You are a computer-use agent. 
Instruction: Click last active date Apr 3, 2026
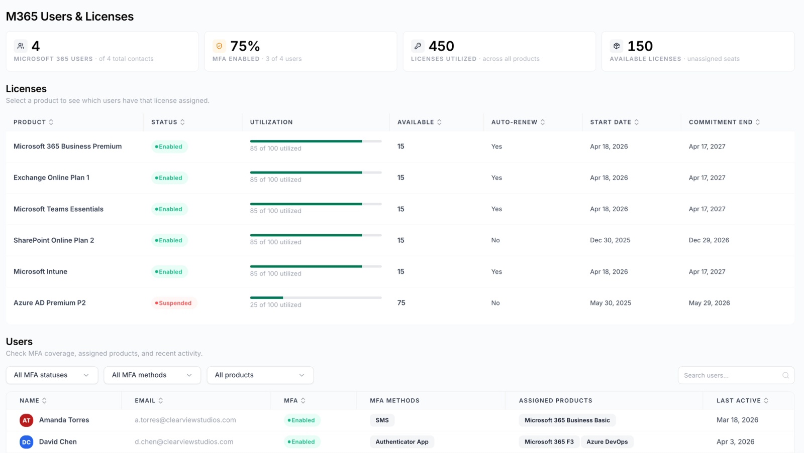click(x=735, y=442)
